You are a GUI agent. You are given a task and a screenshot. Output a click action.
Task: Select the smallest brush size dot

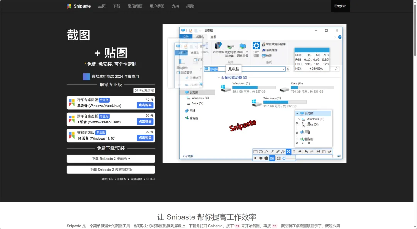(255, 158)
